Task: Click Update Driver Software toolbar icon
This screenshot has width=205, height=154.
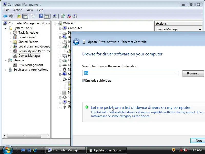Action: coord(63,16)
